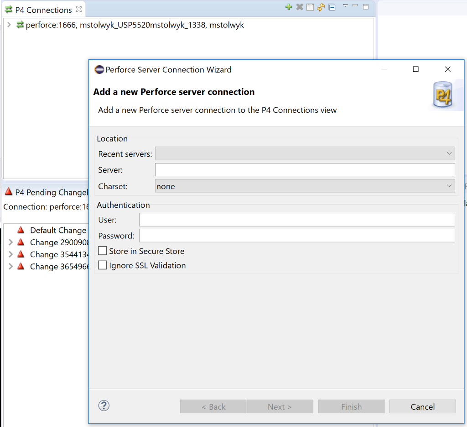Open the Charset dropdown showing none
This screenshot has width=467, height=427.
coord(305,186)
